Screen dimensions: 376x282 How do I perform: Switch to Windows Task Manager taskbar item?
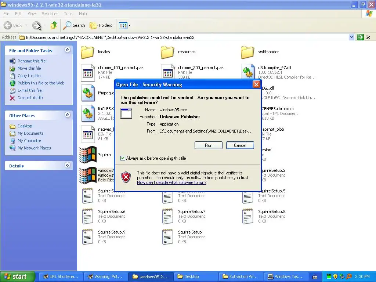point(286,276)
